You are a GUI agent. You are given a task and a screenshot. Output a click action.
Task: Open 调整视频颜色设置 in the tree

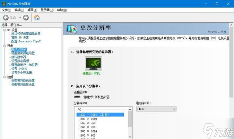23,81
